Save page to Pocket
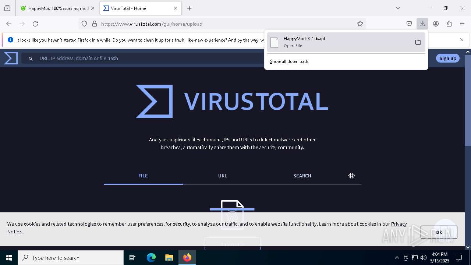 (x=409, y=24)
